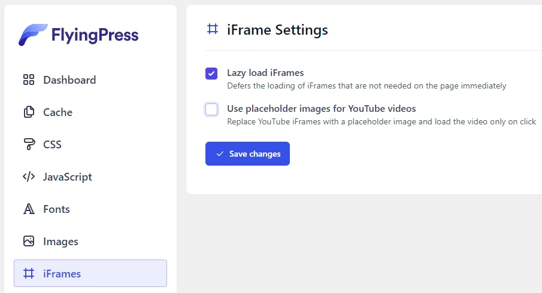
Task: Open the Dashboard menu item
Action: (69, 80)
